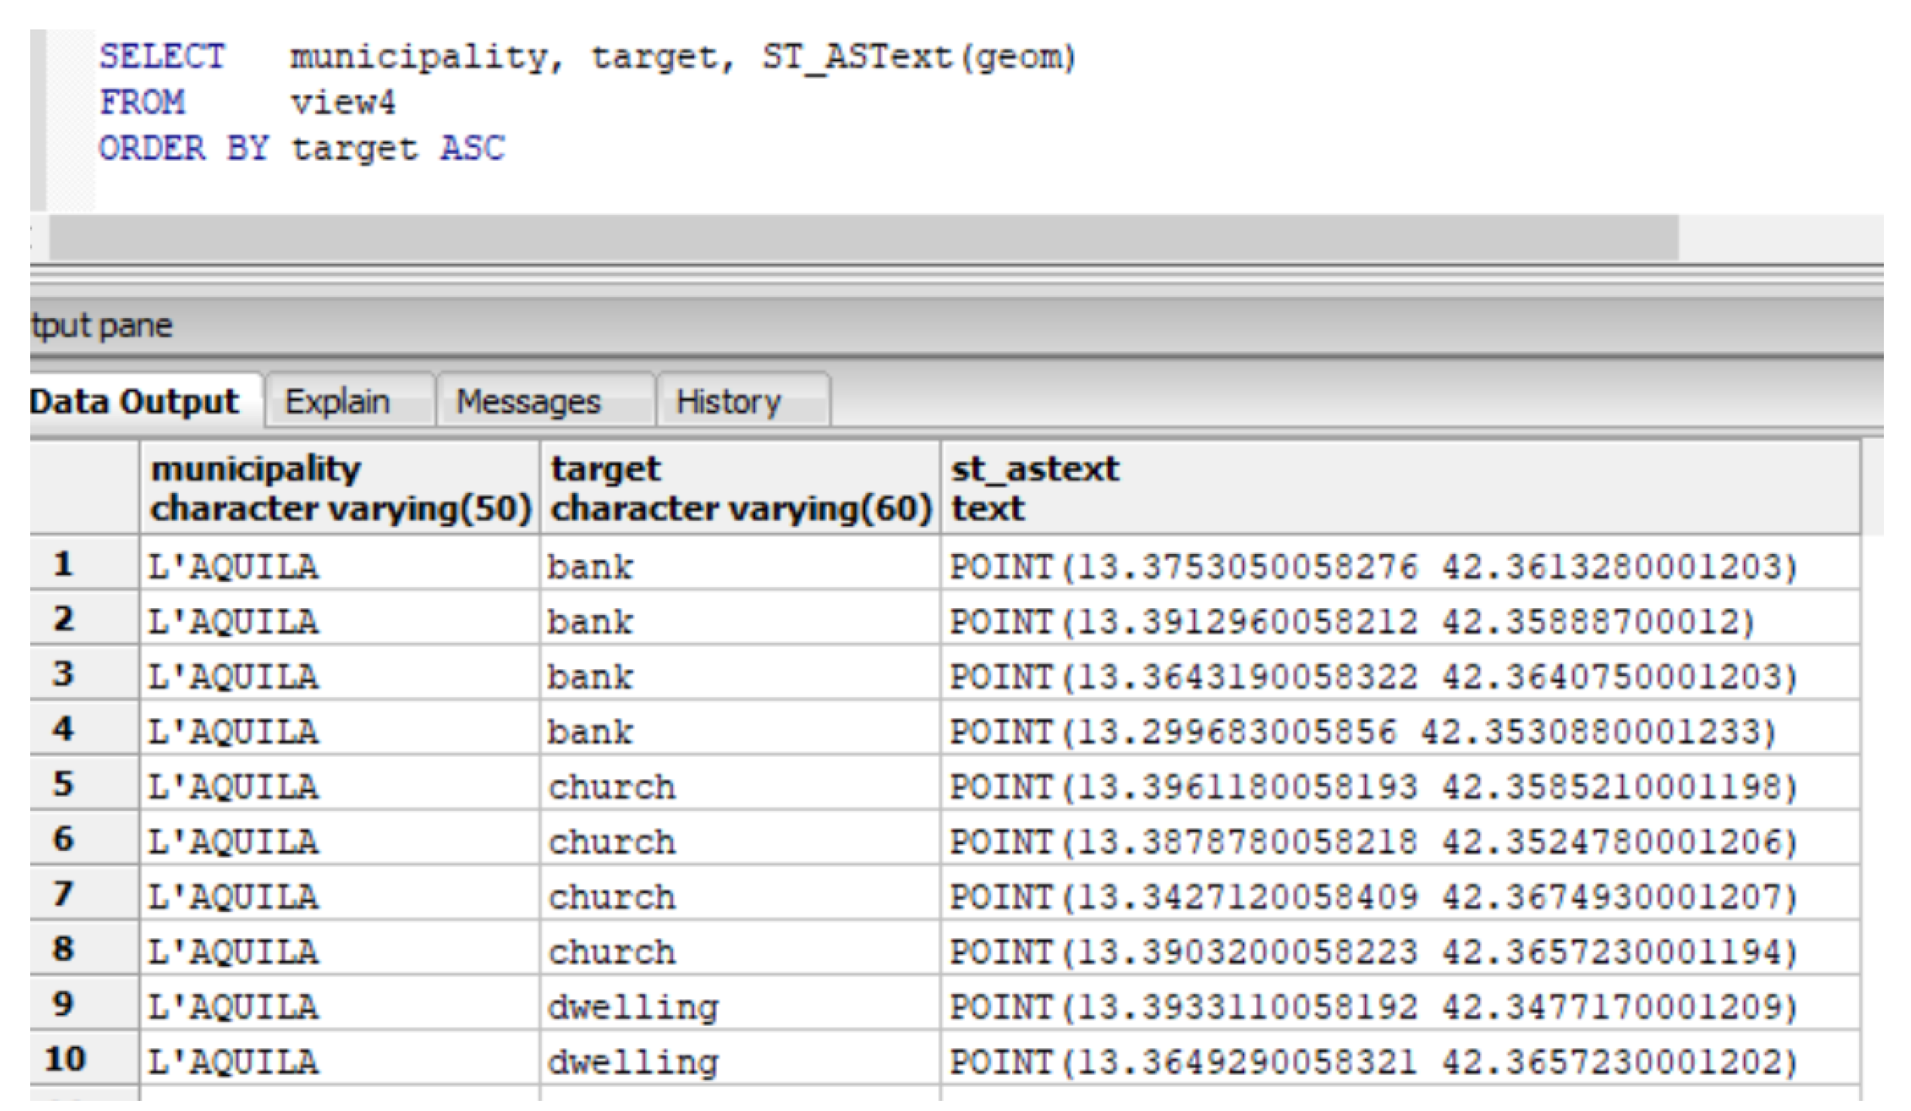1911x1111 pixels.
Task: Select the Data Output tab
Action: click(x=135, y=402)
